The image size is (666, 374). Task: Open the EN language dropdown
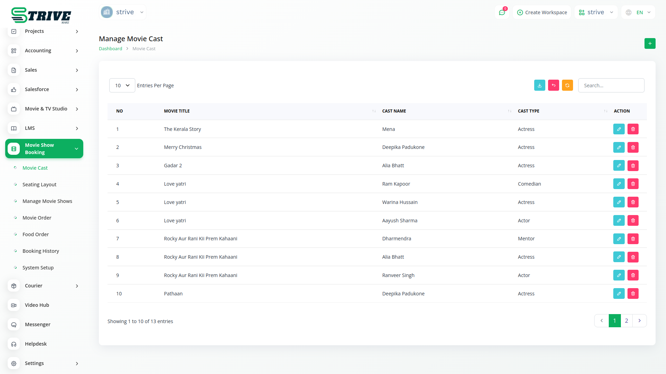click(x=638, y=12)
